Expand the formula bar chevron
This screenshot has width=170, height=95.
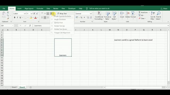(x=168, y=26)
